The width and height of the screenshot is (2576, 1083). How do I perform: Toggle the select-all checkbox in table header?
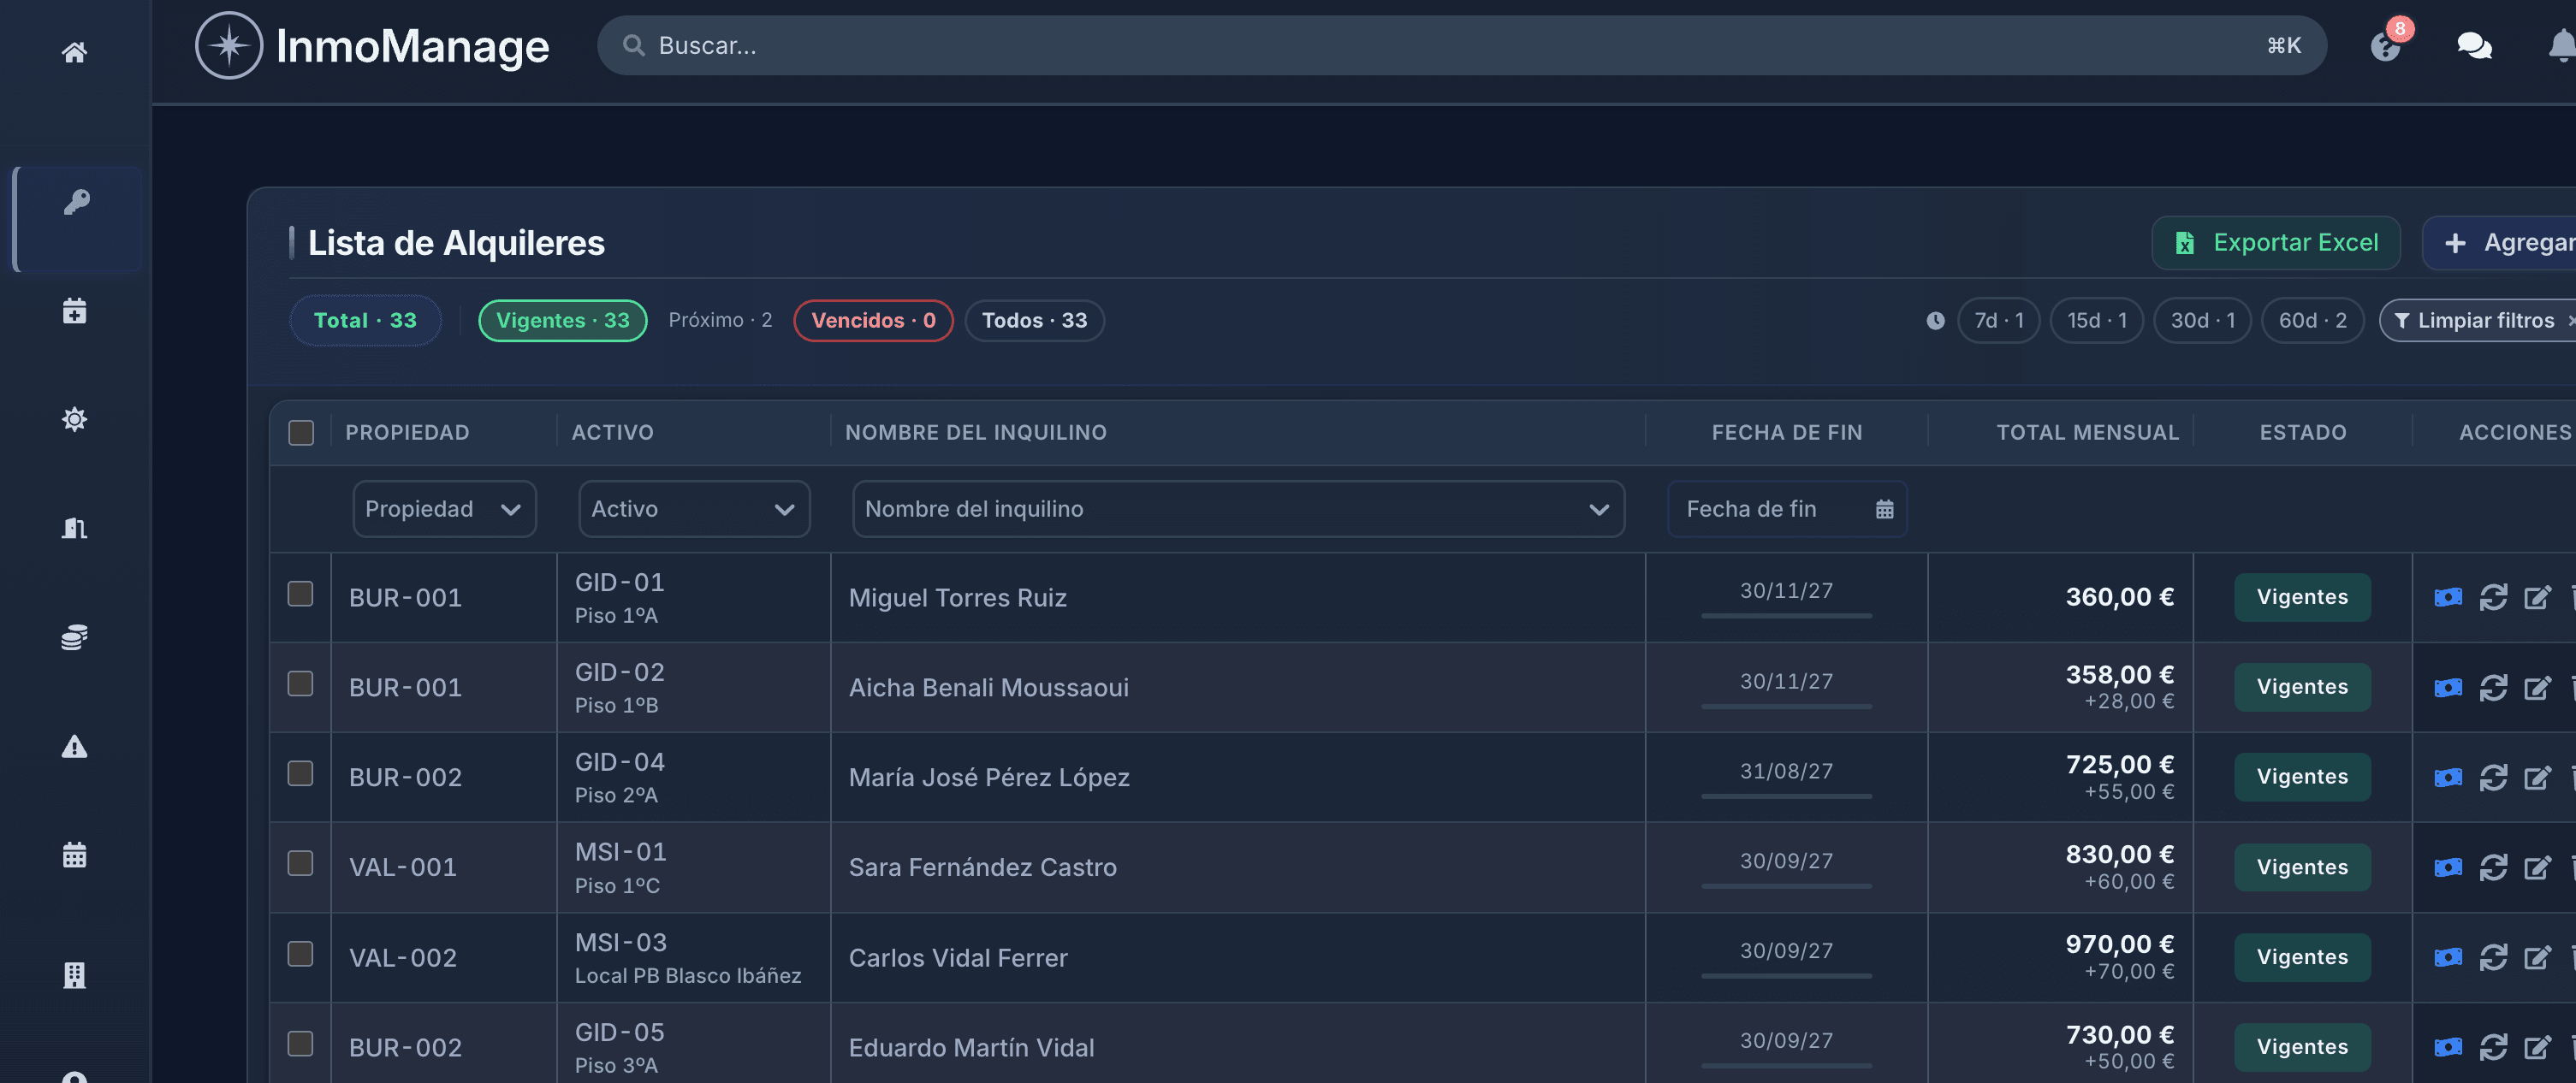[x=301, y=432]
